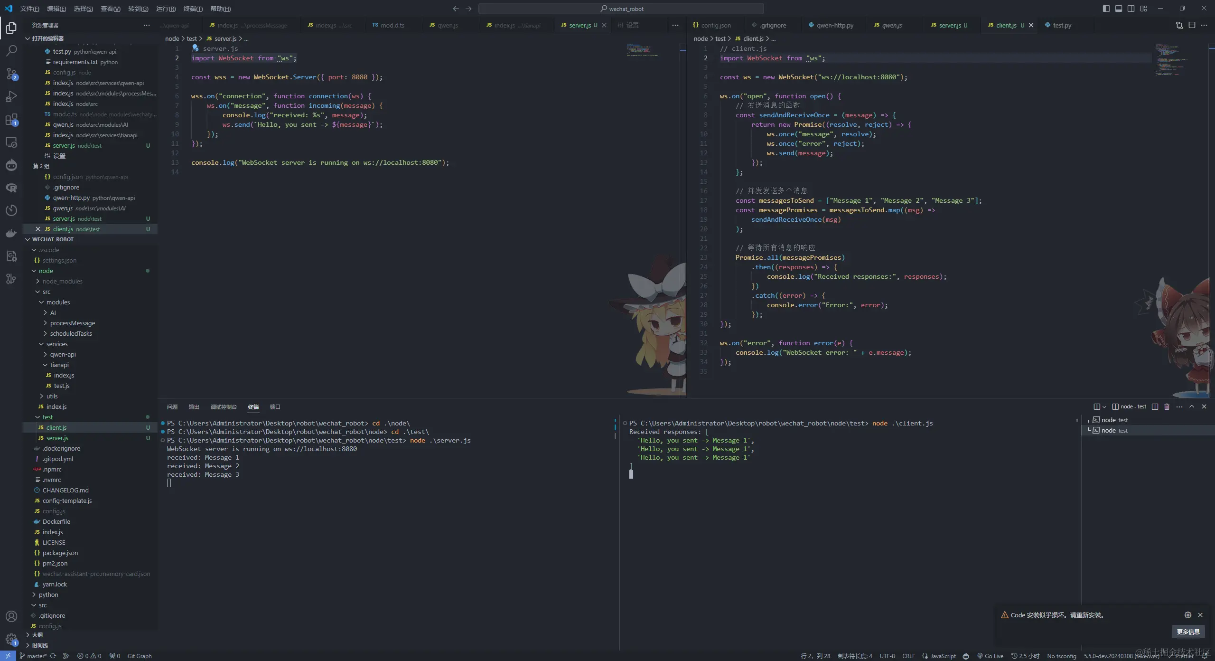The image size is (1215, 661).
Task: Toggle the primary side bar layout button
Action: (1106, 9)
